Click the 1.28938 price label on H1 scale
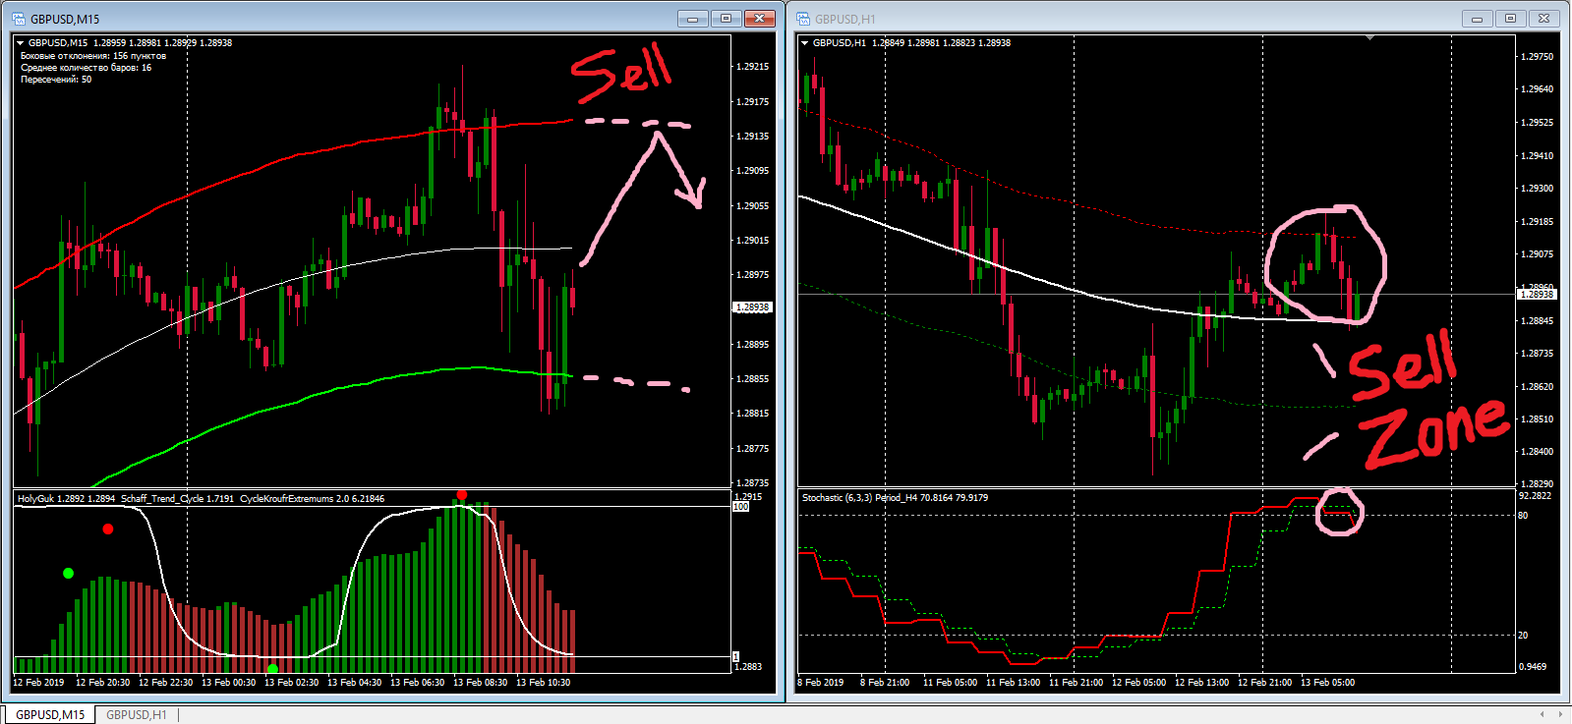1572x724 pixels. pyautogui.click(x=1537, y=294)
